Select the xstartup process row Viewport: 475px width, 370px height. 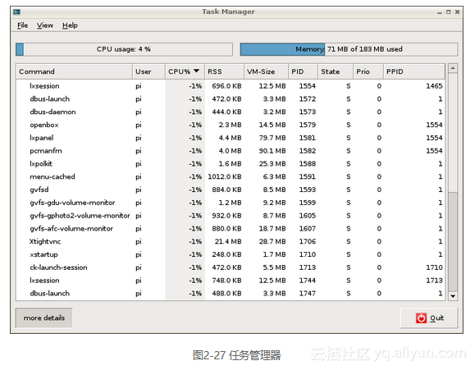(x=231, y=254)
